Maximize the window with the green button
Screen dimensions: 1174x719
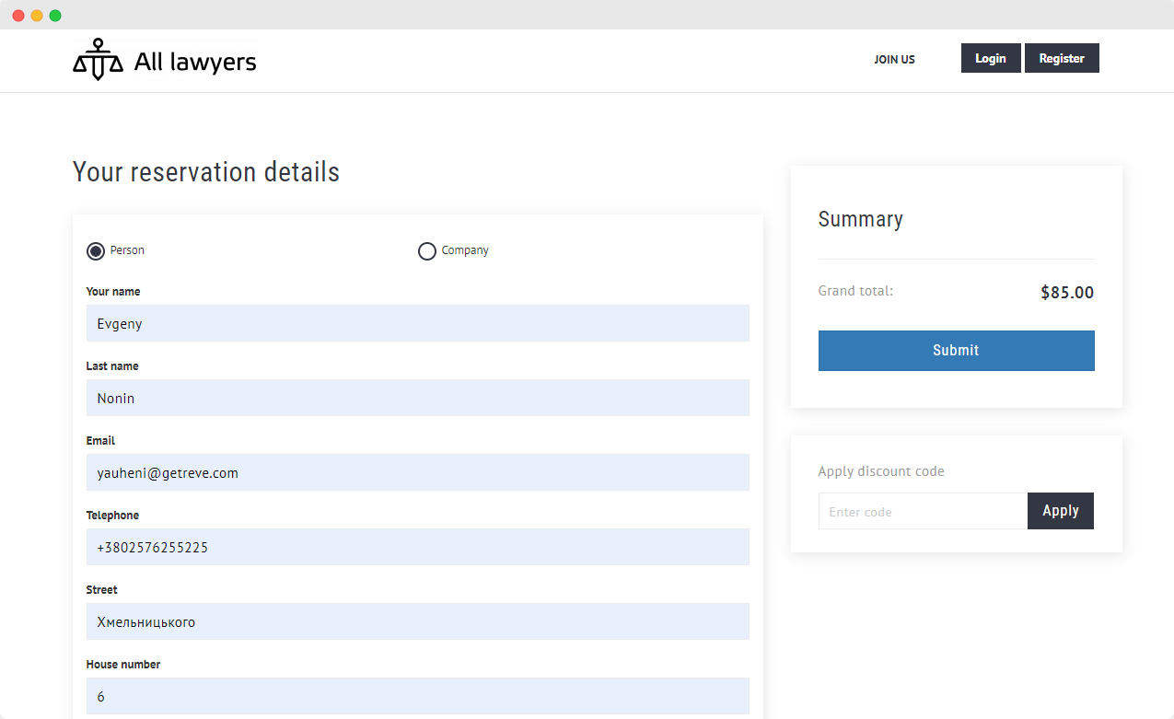tap(55, 16)
